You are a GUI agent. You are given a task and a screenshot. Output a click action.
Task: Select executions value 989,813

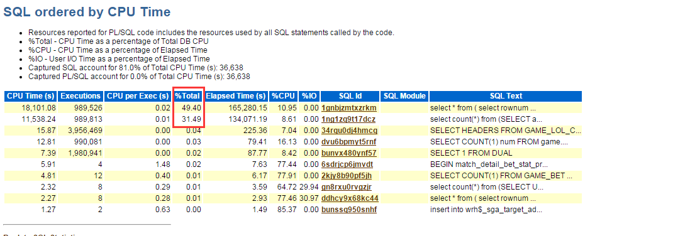(89, 119)
